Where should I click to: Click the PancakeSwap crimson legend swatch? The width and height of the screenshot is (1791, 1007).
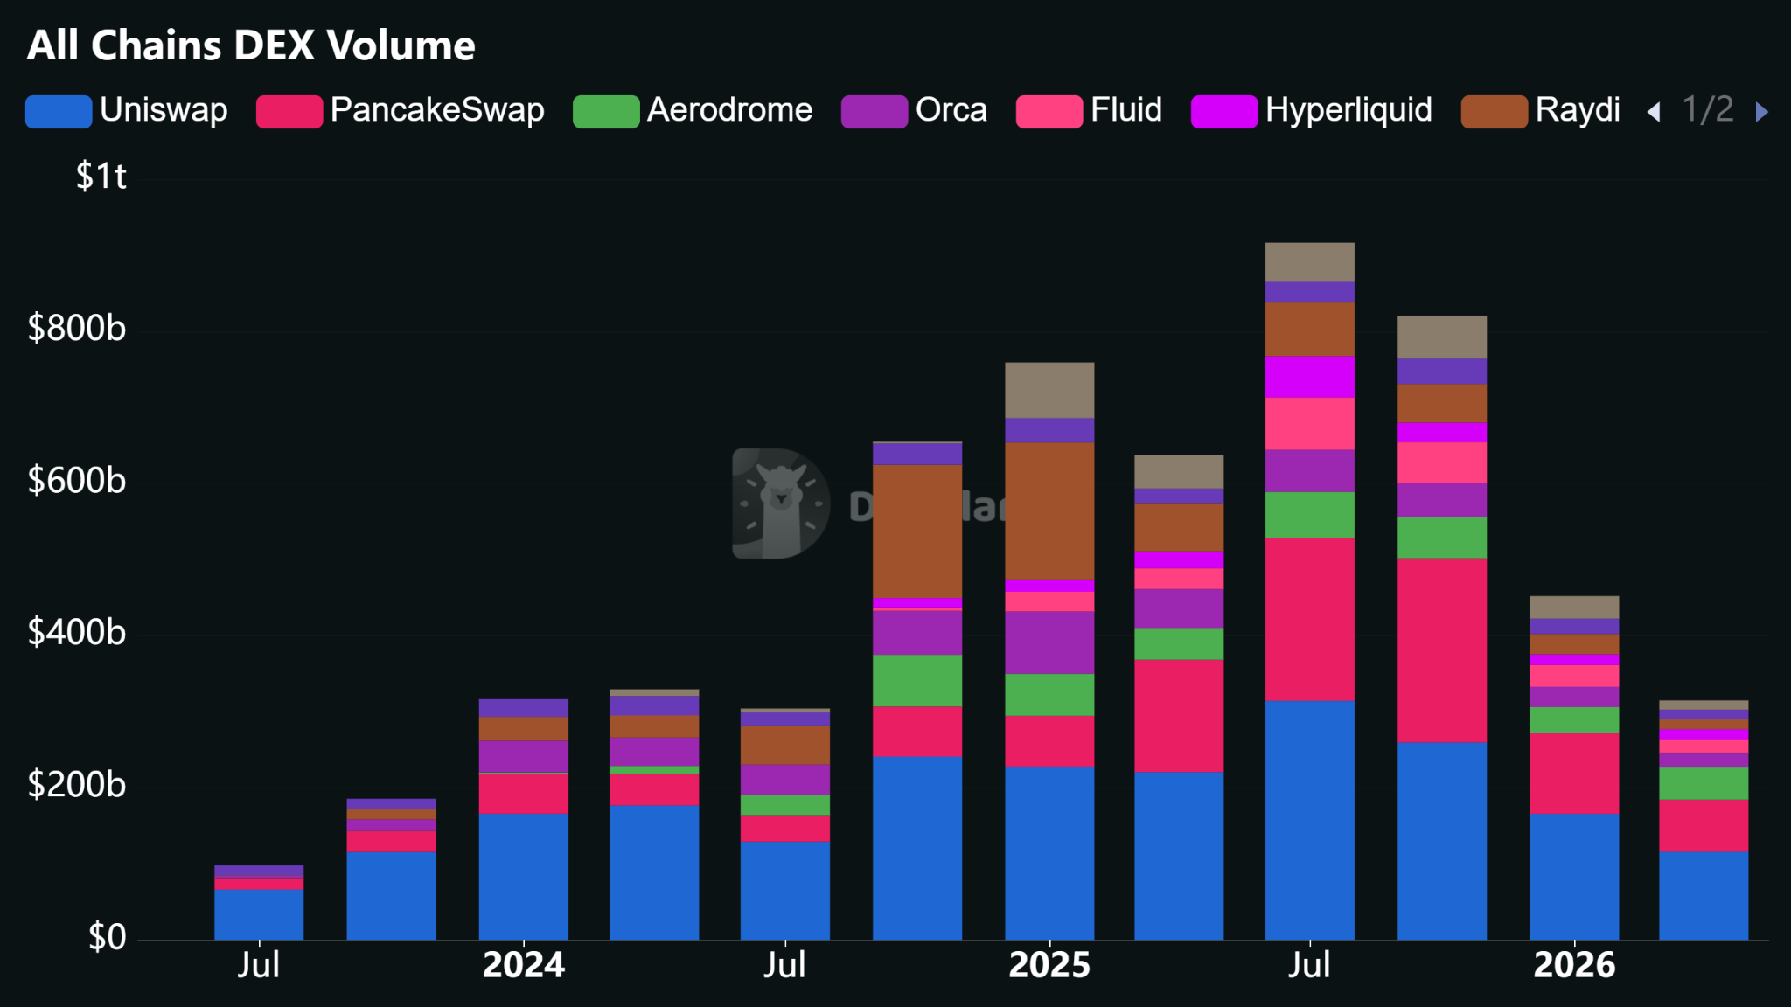coord(289,112)
